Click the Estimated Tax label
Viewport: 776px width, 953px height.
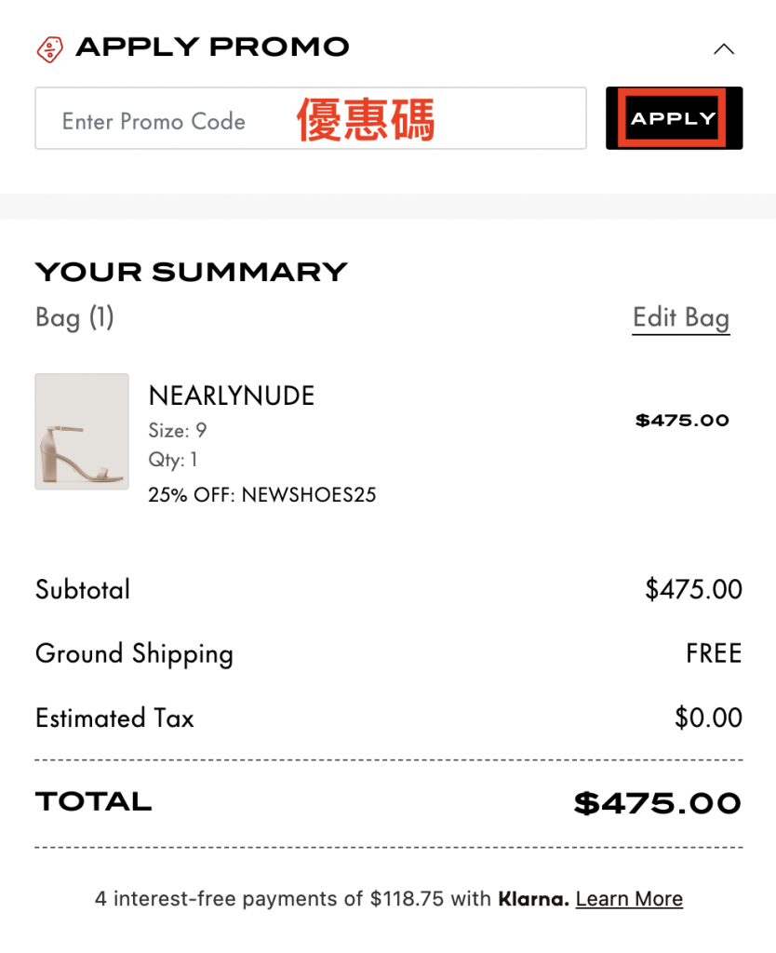[x=114, y=718]
